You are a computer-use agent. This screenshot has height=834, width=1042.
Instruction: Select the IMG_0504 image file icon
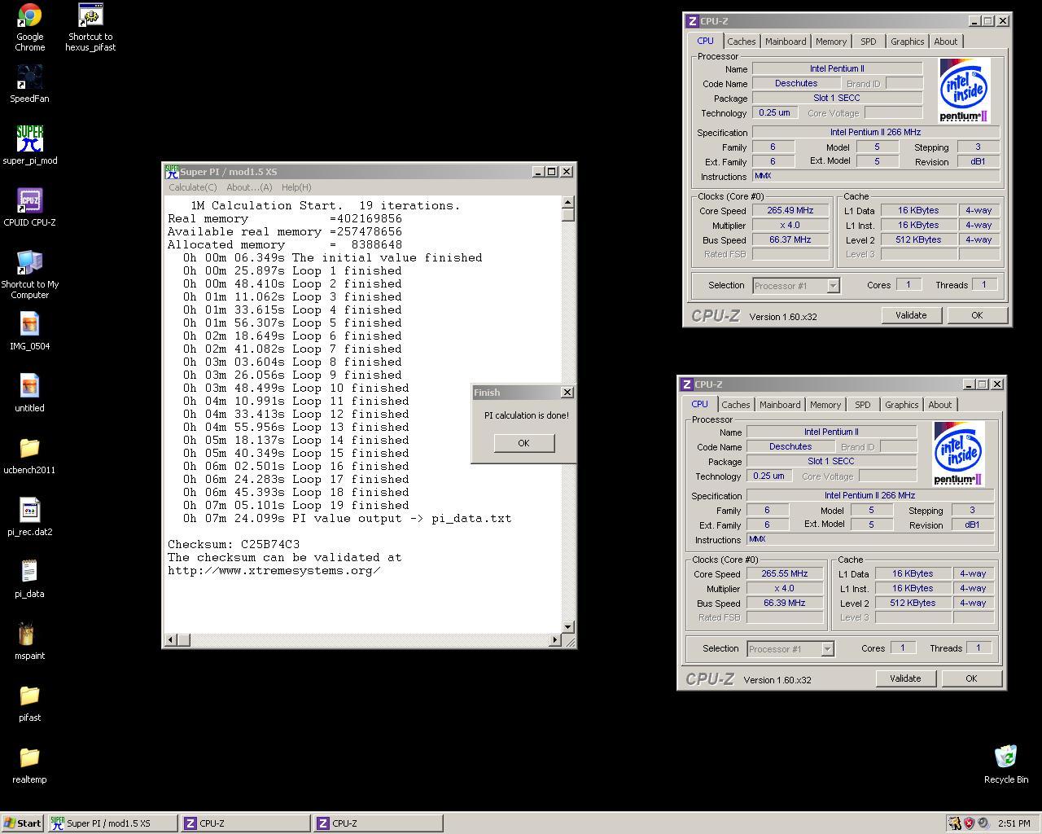point(29,325)
